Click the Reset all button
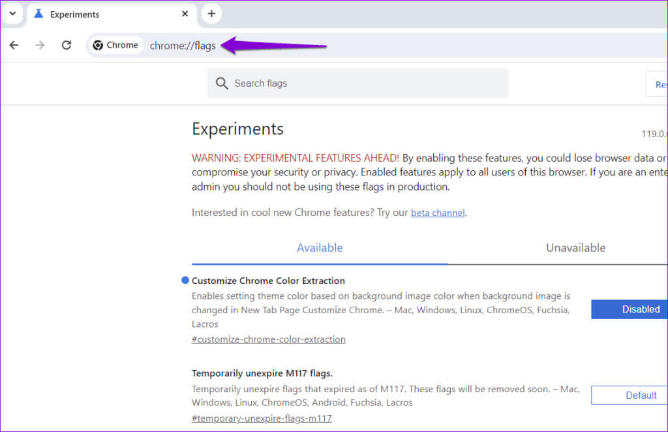 pyautogui.click(x=657, y=84)
